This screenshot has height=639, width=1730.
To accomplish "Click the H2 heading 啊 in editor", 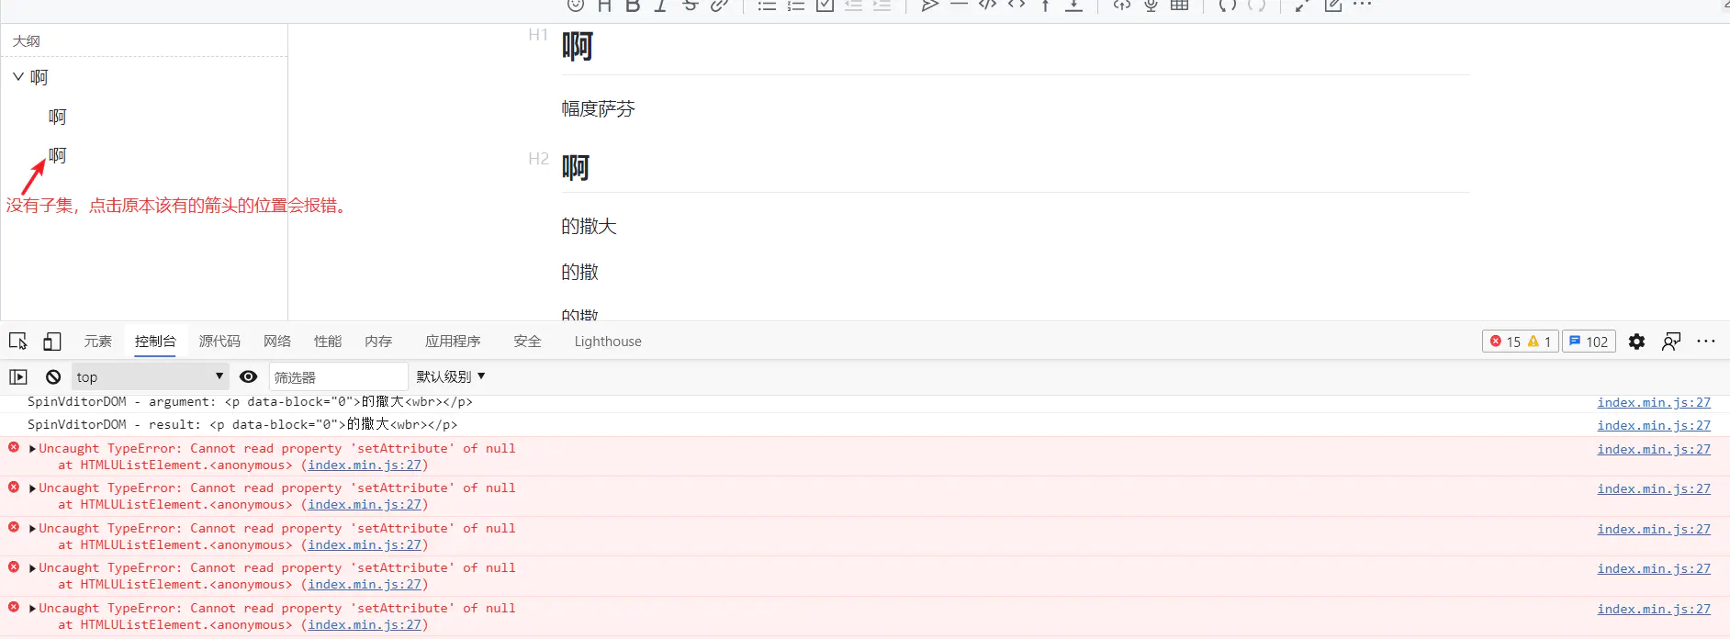I will [x=576, y=168].
